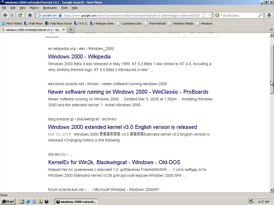The width and height of the screenshot is (274, 205).
Task: Click the Forward arrow button
Action: [x=12, y=15]
